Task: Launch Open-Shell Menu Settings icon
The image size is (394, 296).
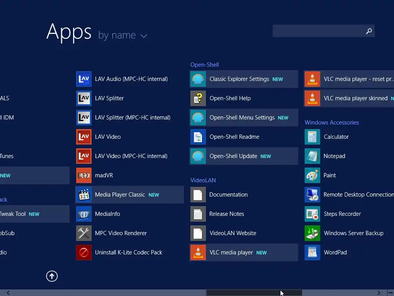Action: point(198,118)
